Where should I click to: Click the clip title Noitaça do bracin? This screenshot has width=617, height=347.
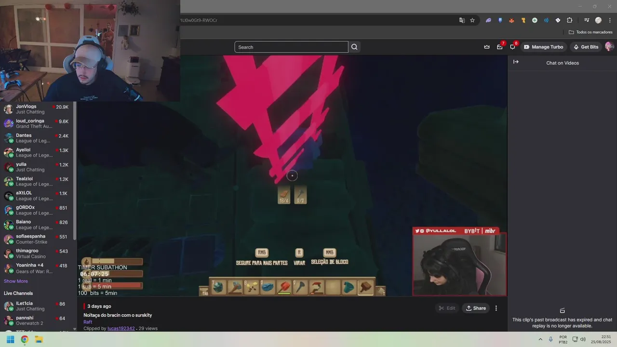click(118, 315)
